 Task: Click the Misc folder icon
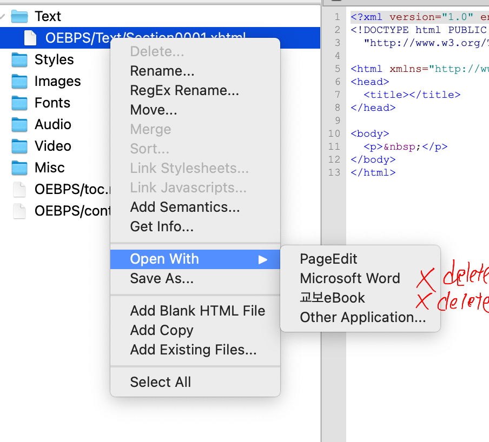pyautogui.click(x=19, y=168)
